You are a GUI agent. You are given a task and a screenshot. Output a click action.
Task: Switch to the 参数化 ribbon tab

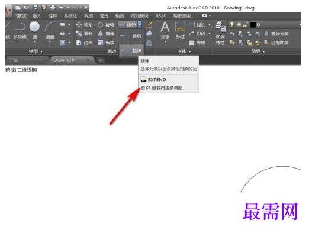pos(70,16)
